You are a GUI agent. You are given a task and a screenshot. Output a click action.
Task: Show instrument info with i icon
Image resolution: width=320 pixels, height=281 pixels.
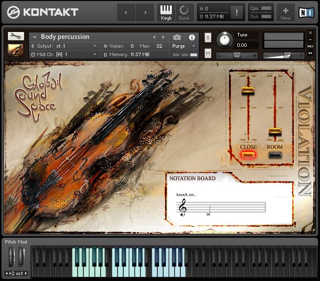point(192,37)
